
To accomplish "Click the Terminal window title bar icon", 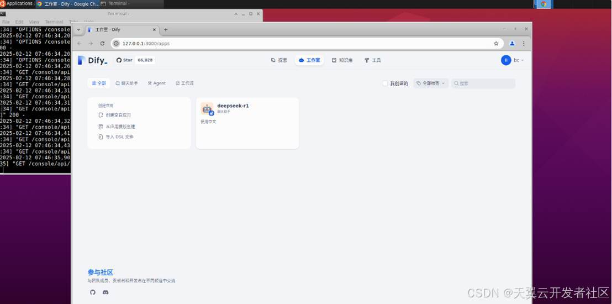I will [x=3, y=14].
